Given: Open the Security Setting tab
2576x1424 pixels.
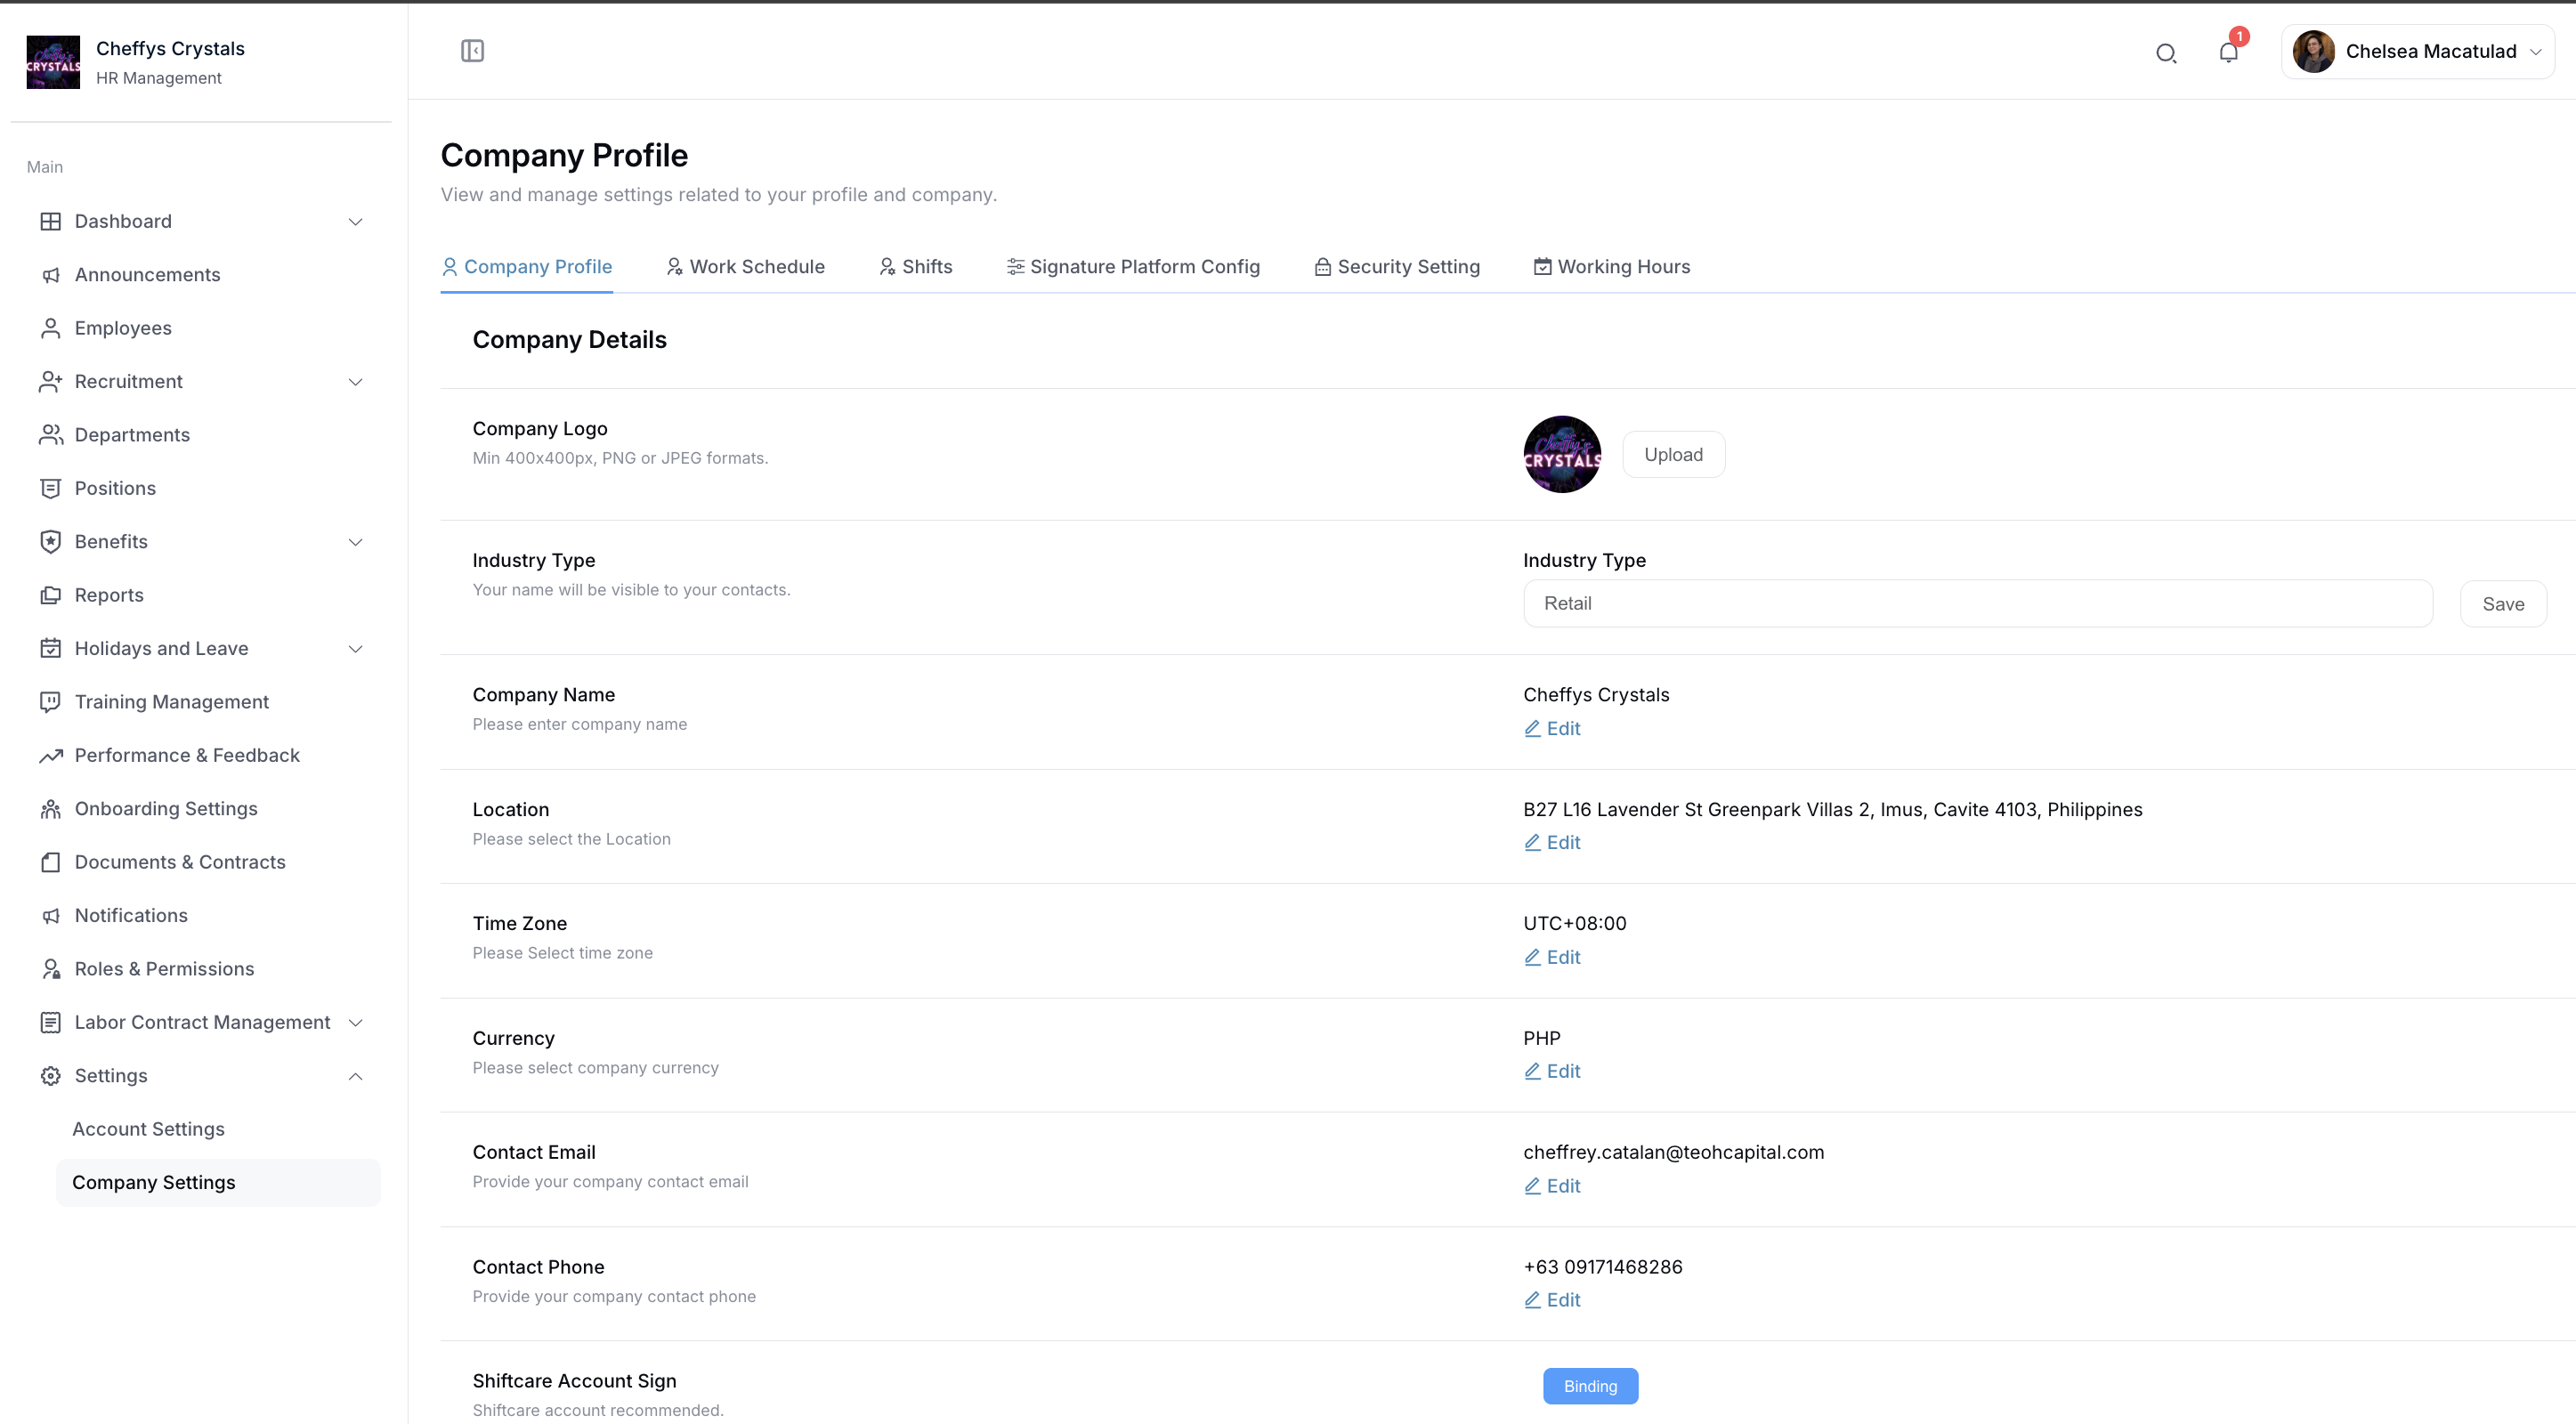Looking at the screenshot, I should 1397,267.
